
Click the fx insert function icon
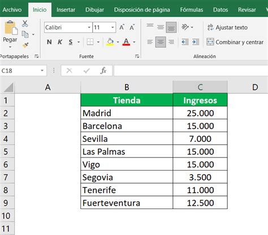103,71
